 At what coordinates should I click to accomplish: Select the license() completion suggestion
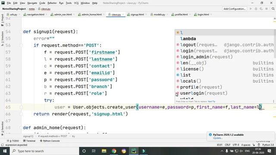click(225, 69)
